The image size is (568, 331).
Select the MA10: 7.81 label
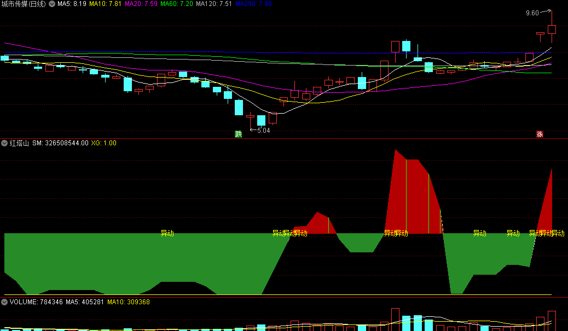point(105,4)
